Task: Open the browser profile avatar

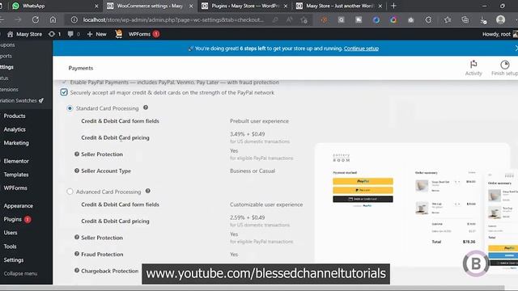Action: [x=500, y=19]
